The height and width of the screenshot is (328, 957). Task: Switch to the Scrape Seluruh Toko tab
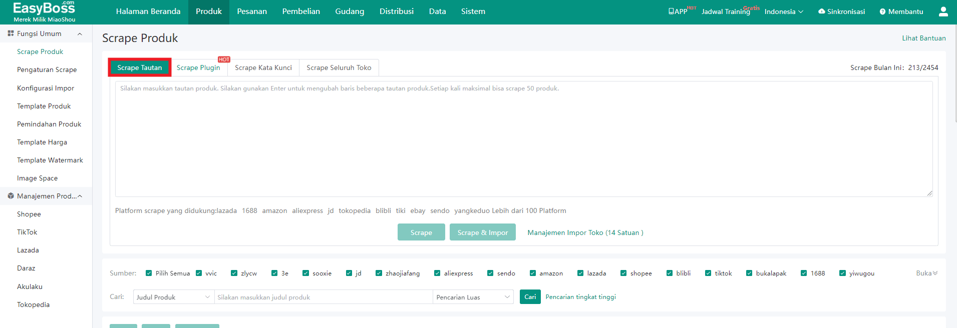[339, 67]
